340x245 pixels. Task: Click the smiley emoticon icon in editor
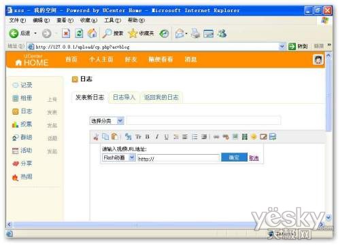point(254,136)
